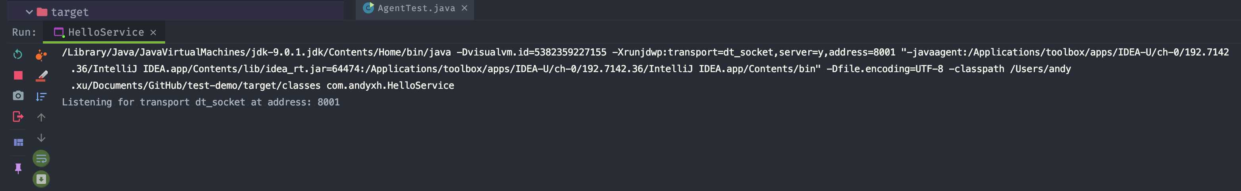Toggle soft-wrap in the console
Viewport: 1241px width, 191px height.
pos(41,158)
